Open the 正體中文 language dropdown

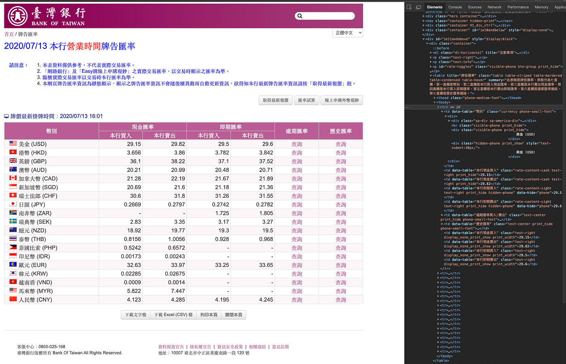pos(347,33)
